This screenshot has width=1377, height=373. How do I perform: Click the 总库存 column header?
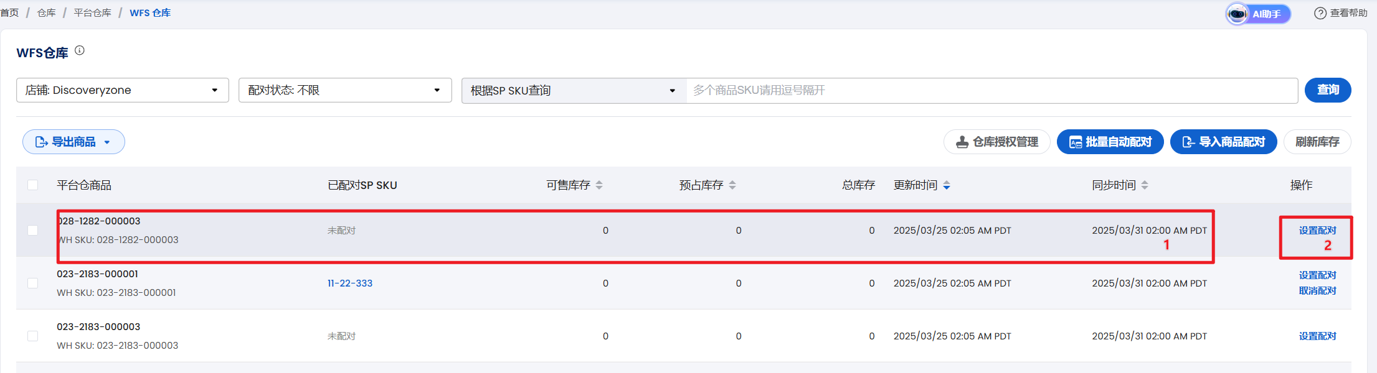(x=858, y=185)
